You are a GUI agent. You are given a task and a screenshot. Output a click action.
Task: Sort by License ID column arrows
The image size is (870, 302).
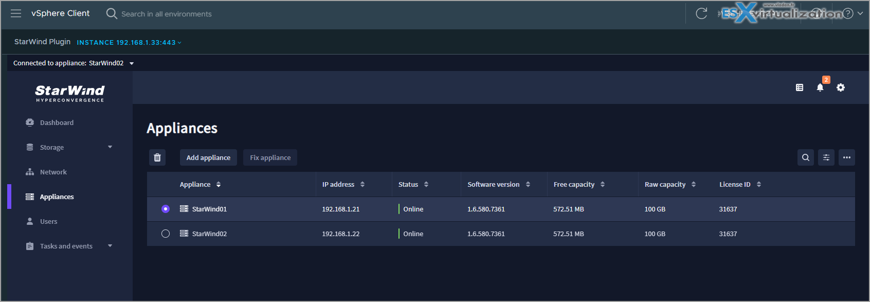point(759,184)
